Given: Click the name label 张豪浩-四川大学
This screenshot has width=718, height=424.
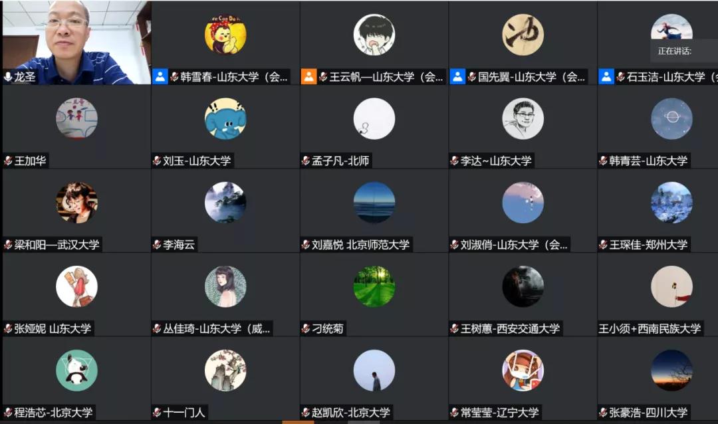Looking at the screenshot, I should [x=648, y=413].
